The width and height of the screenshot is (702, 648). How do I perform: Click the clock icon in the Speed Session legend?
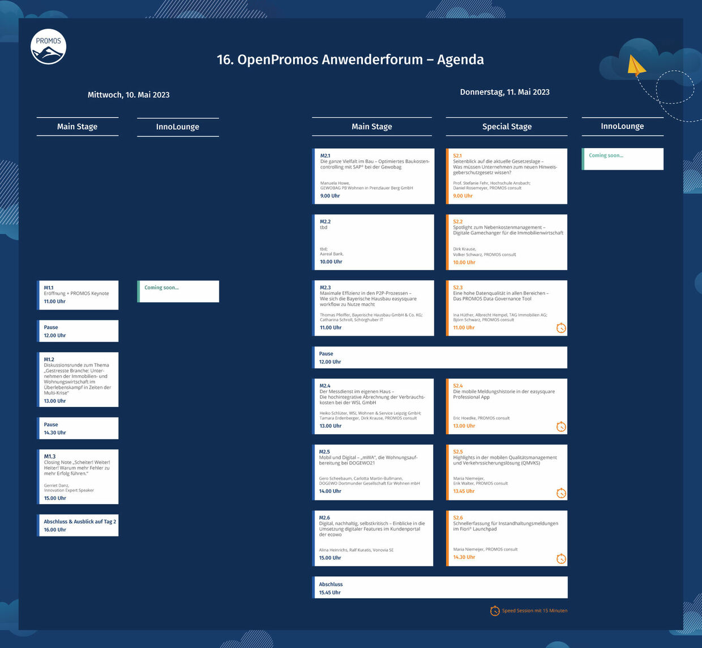click(x=494, y=611)
